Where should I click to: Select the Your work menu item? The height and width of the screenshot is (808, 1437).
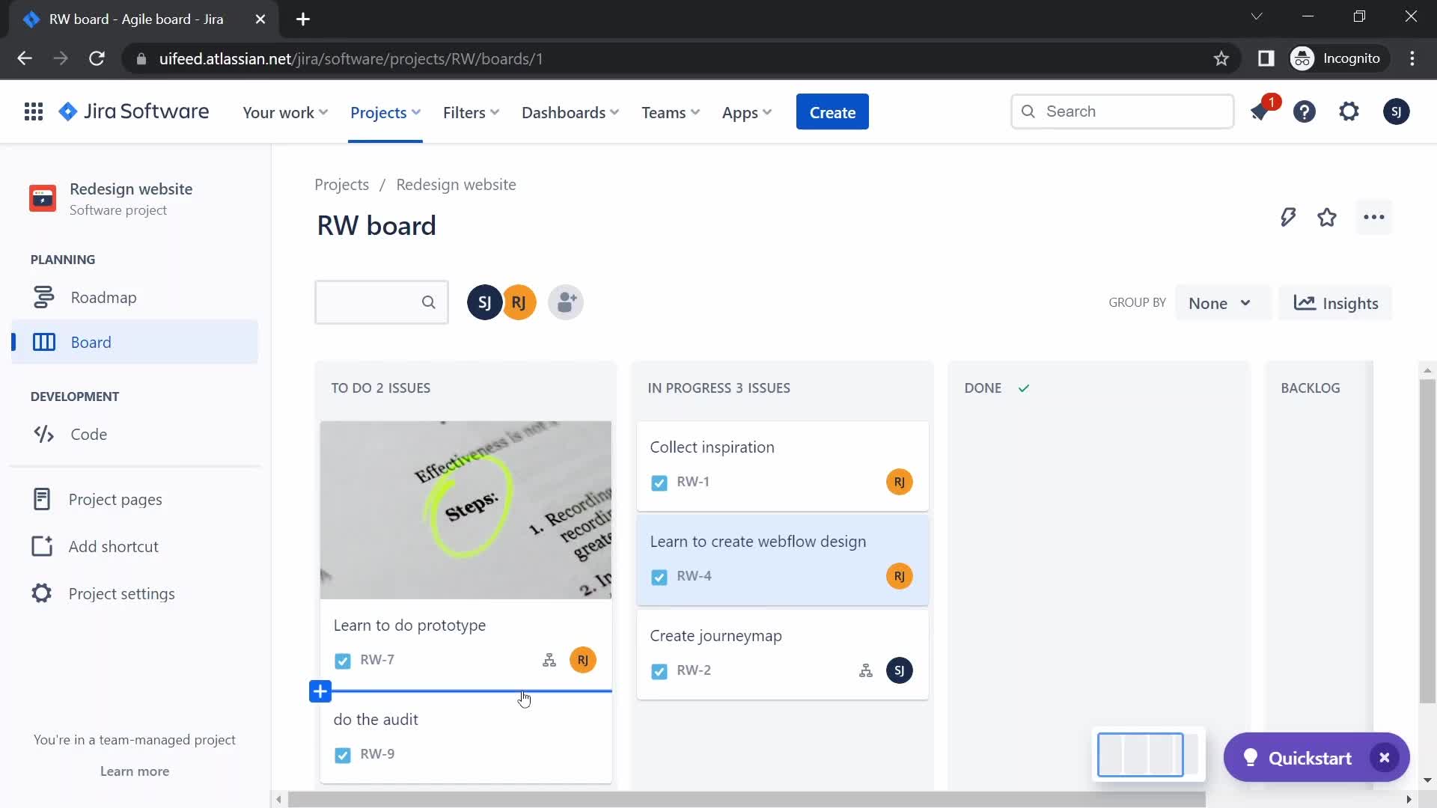pyautogui.click(x=285, y=111)
